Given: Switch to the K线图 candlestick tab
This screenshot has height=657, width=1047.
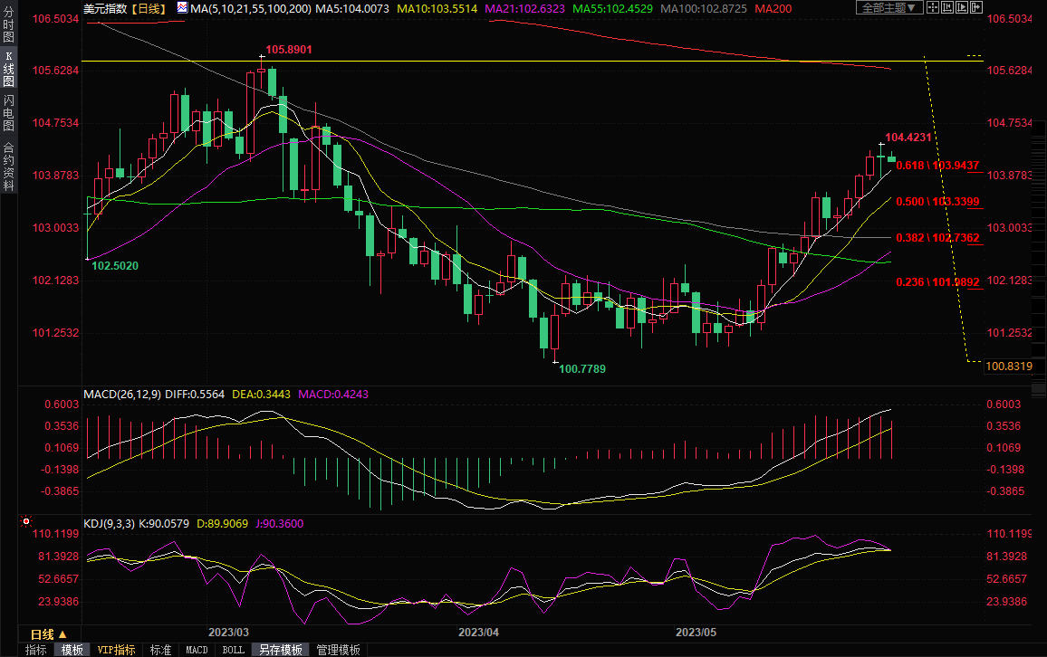Looking at the screenshot, I should [x=9, y=69].
